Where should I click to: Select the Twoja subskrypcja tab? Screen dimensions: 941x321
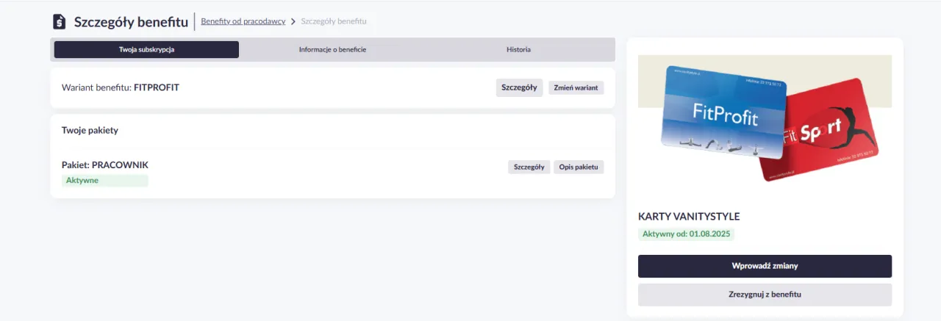tap(146, 50)
